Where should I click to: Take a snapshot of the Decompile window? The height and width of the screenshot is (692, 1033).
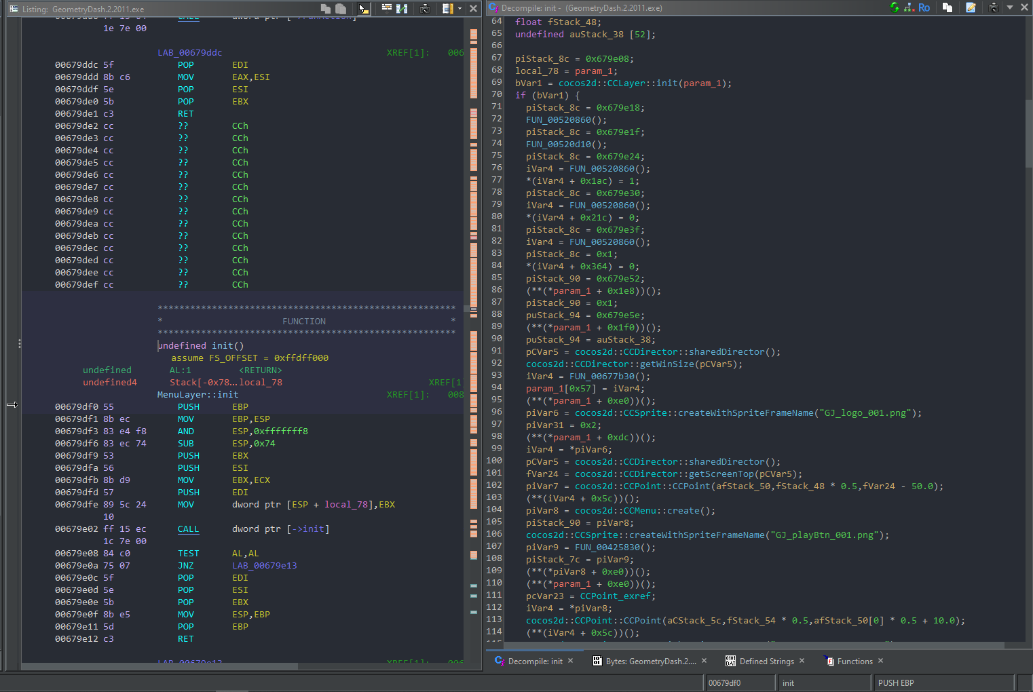click(994, 7)
